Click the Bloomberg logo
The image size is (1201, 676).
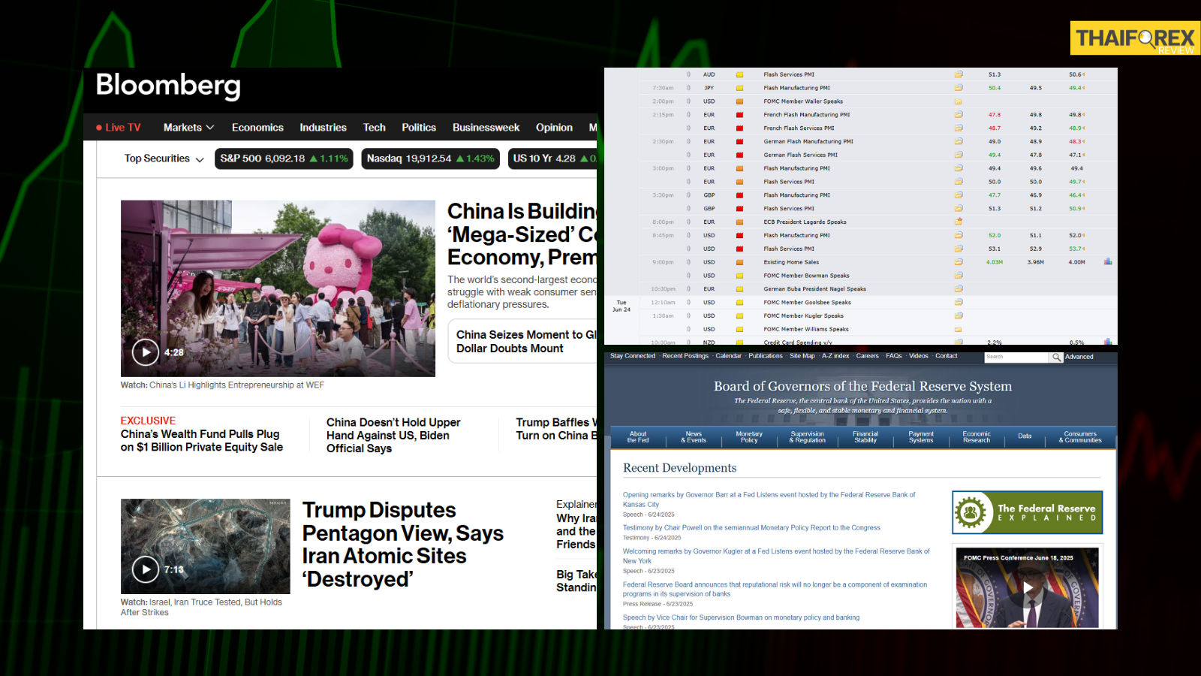[168, 86]
